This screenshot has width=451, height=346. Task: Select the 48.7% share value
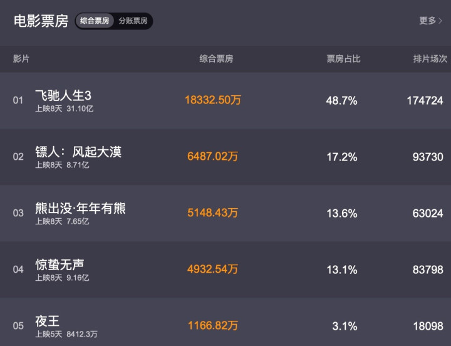[341, 100]
